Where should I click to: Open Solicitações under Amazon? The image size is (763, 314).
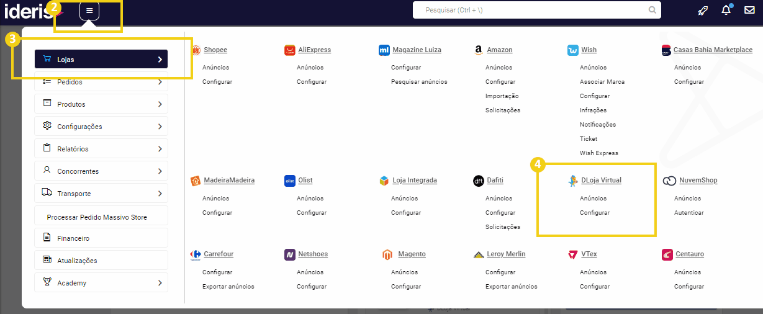coord(503,110)
